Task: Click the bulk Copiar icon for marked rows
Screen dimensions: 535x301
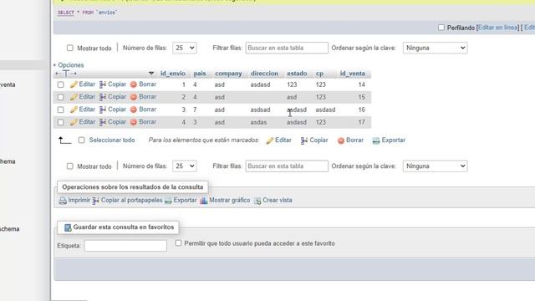Action: 304,140
